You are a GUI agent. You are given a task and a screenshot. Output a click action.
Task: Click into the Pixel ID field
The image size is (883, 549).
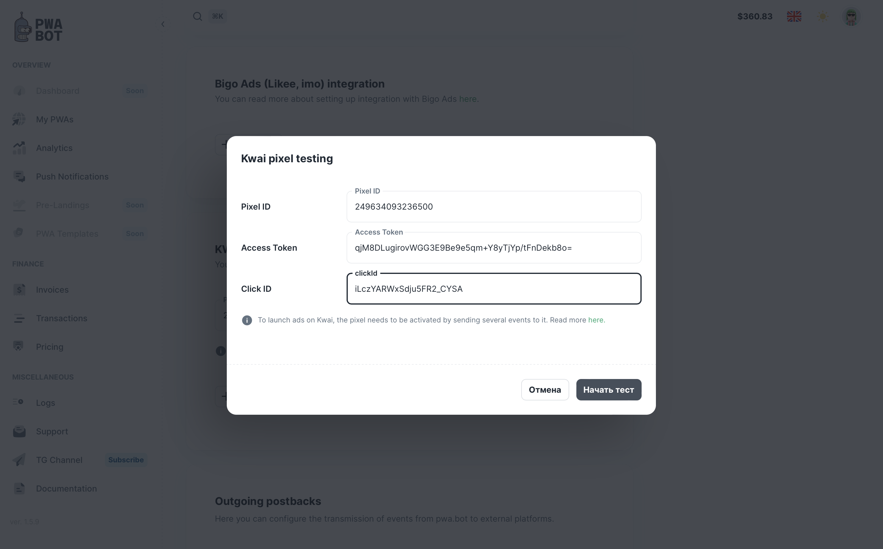coord(494,207)
